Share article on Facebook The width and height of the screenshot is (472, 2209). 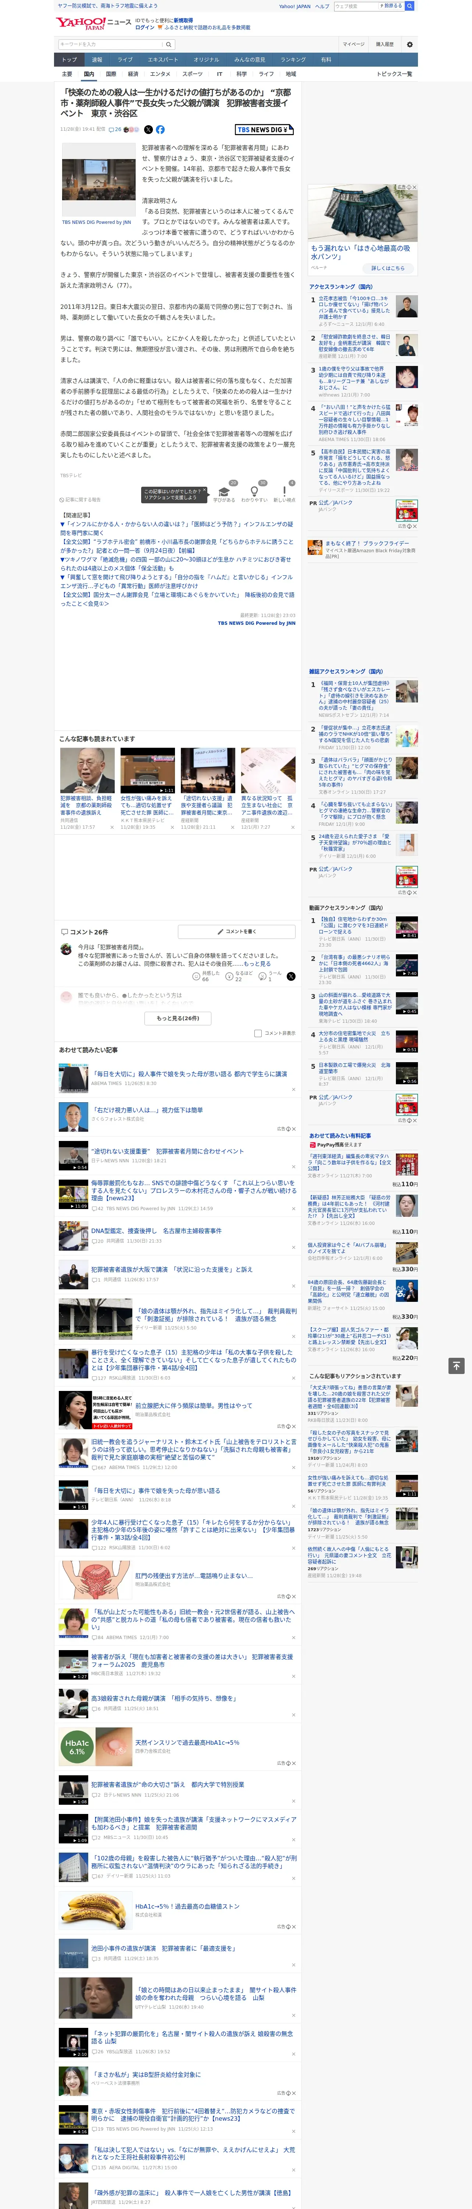point(160,130)
